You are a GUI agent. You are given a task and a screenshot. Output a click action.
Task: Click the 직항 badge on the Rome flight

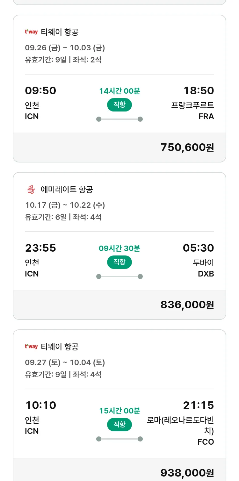[119, 424]
